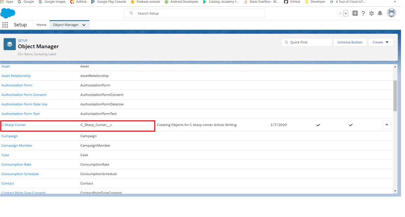This screenshot has height=217, width=405.
Task: Open the Google Images bookmark
Action: 52,2
